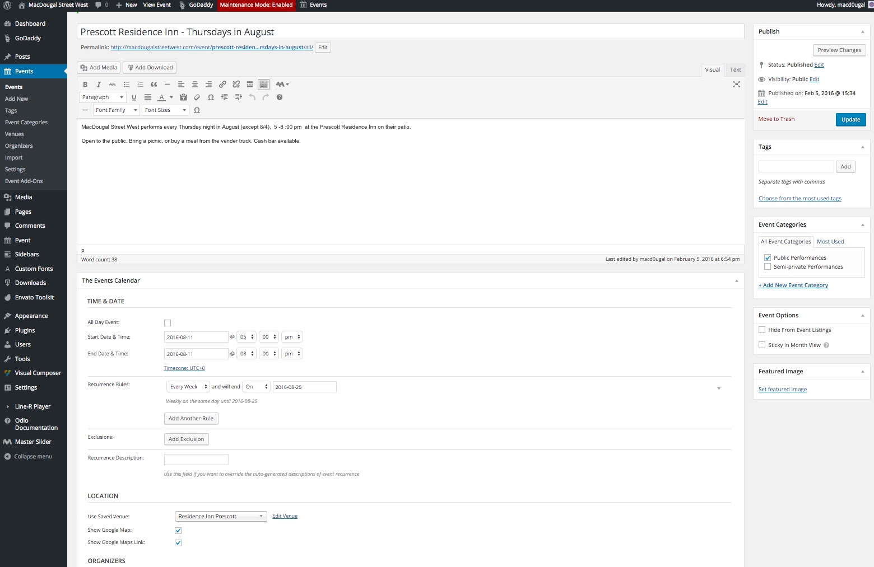This screenshot has height=567, width=874.
Task: Insert a special character with the Omega icon
Action: point(211,97)
